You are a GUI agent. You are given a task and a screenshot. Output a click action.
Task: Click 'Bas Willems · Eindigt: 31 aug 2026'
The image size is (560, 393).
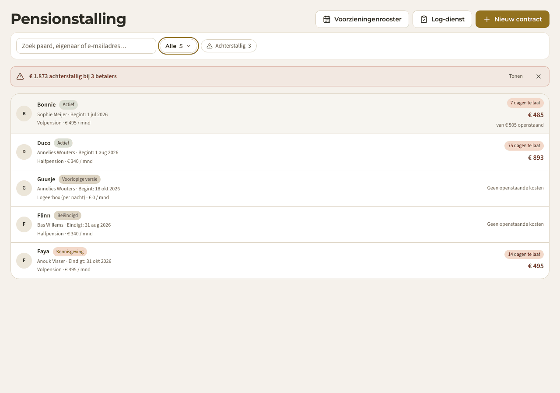tap(74, 225)
